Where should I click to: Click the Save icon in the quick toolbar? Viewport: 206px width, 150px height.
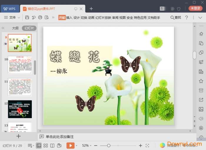27,18
